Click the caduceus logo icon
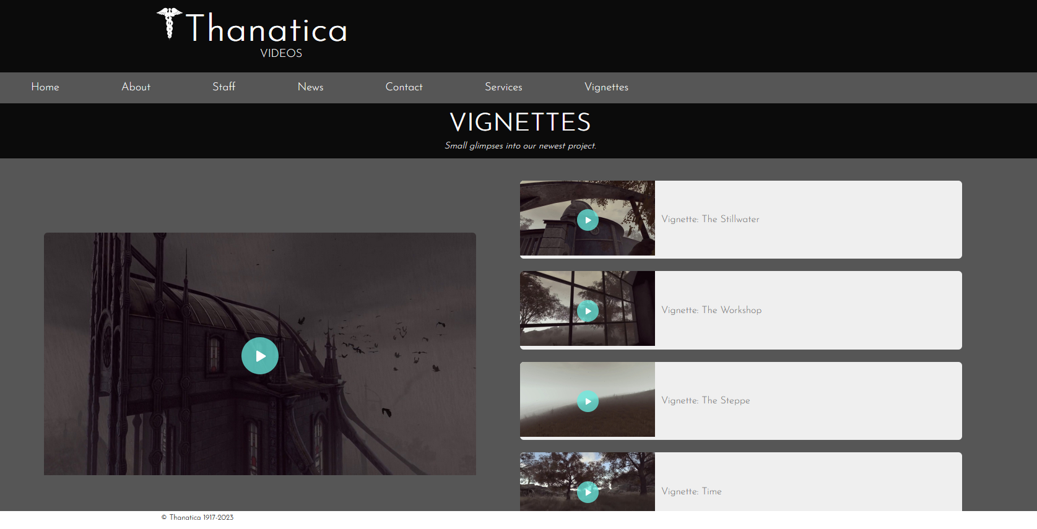This screenshot has width=1037, height=529. point(169,24)
